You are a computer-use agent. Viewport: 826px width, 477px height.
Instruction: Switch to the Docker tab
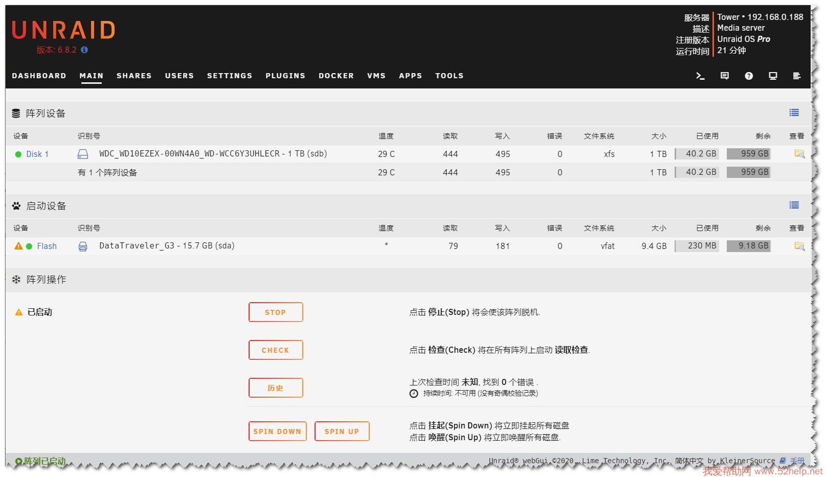(x=336, y=76)
